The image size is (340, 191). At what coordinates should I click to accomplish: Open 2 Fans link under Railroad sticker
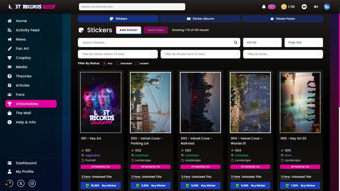coord(186,177)
